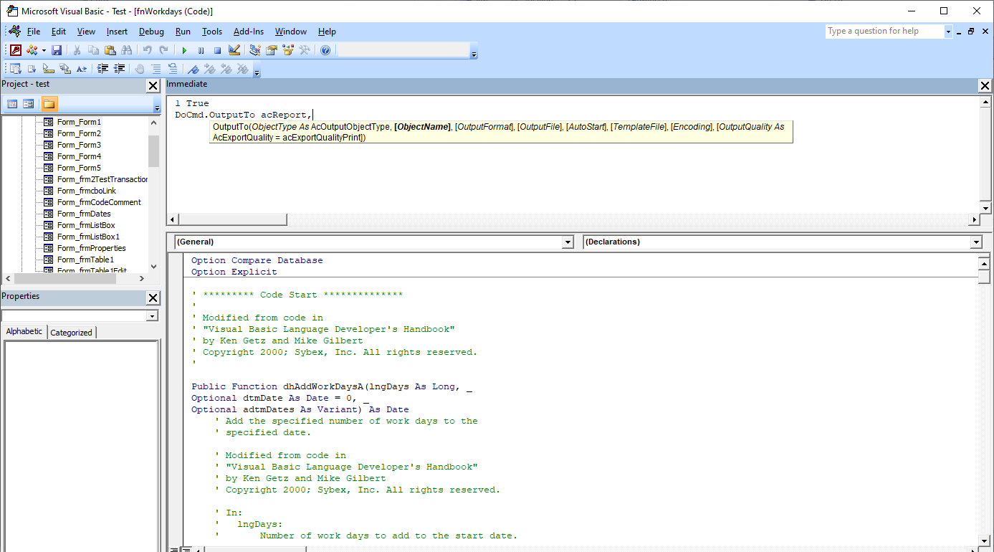Run code with the green play icon

click(x=184, y=50)
